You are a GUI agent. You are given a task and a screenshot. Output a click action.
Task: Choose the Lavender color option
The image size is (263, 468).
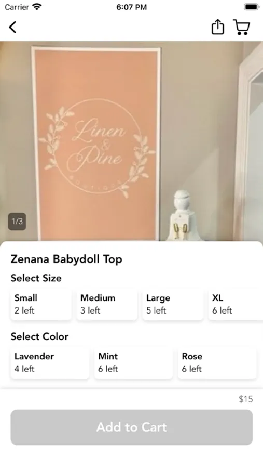(50, 363)
